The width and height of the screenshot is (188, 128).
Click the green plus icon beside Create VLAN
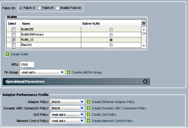tap(7, 54)
